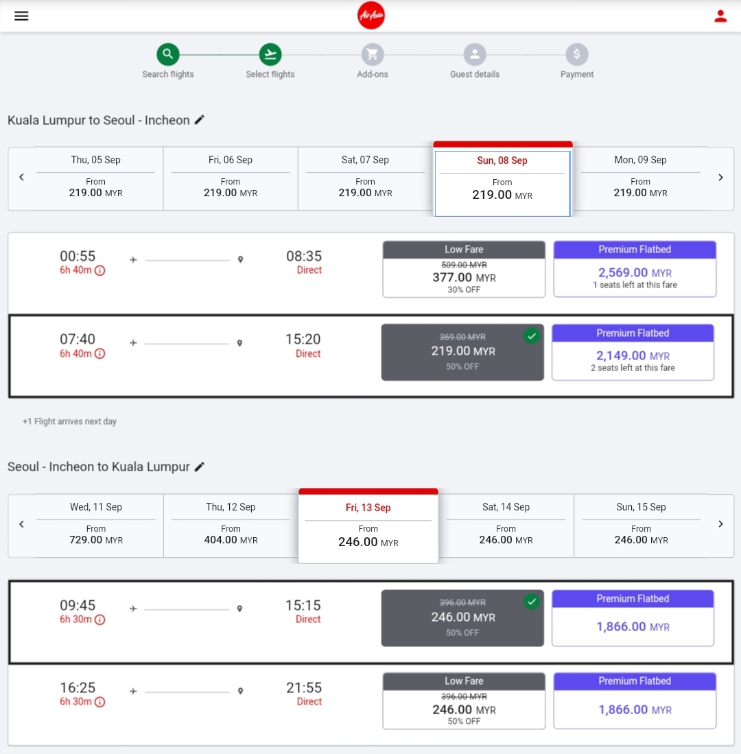741x754 pixels.
Task: Select the Thu, 12 Sep return date tab
Action: pos(231,525)
